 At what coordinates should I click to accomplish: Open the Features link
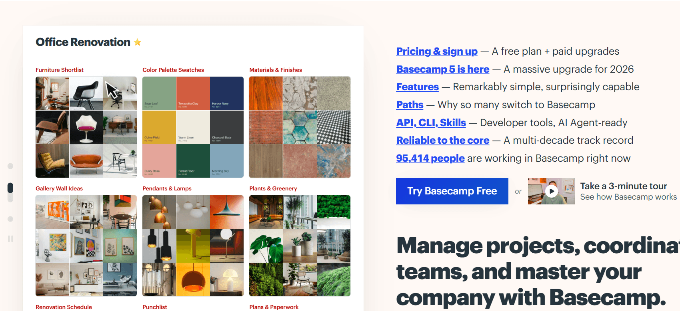tap(417, 87)
